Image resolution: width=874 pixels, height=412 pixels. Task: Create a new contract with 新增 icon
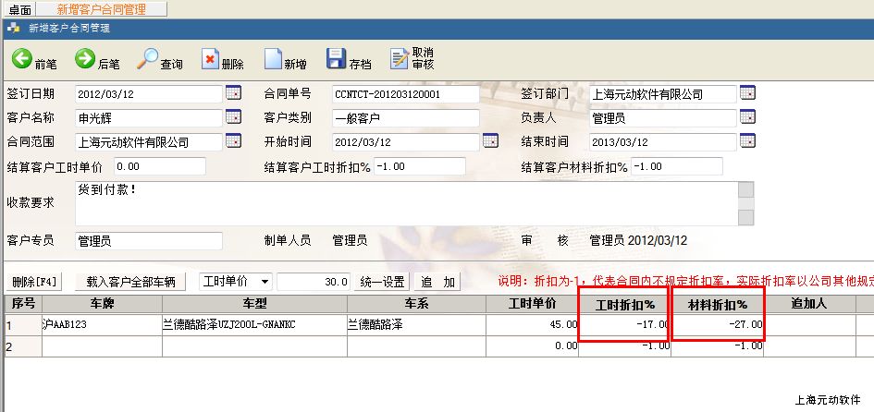point(273,60)
